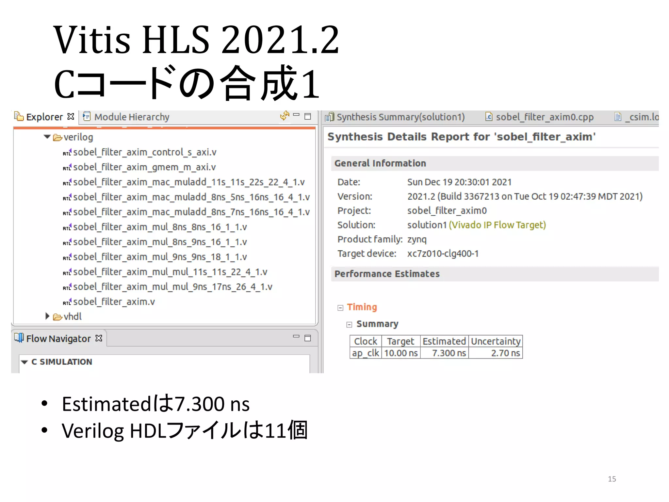This screenshot has width=669, height=502.
Task: Select the 10.00 ns target cell
Action: tap(401, 353)
